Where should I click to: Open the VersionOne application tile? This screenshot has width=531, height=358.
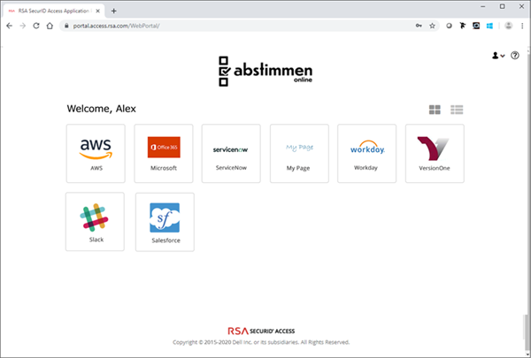pos(435,153)
